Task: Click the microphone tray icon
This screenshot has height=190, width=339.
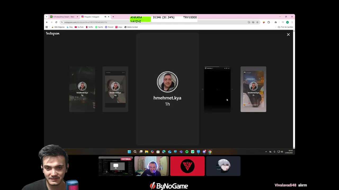Action: click(274, 152)
